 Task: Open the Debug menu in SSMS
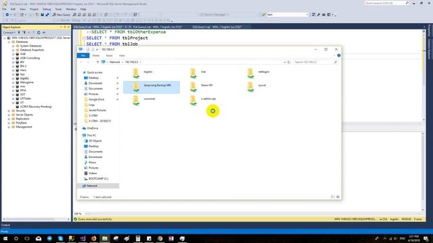[x=47, y=9]
